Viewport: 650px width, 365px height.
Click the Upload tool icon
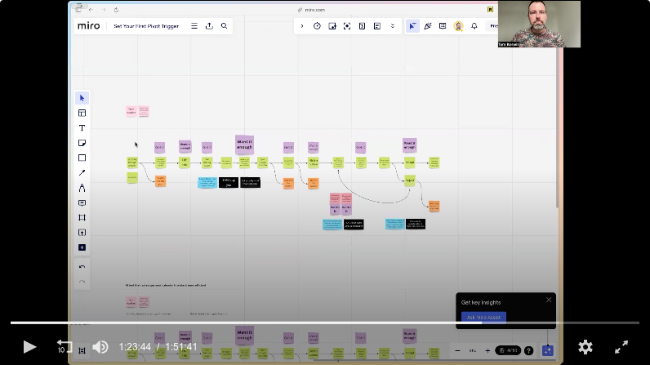82,233
